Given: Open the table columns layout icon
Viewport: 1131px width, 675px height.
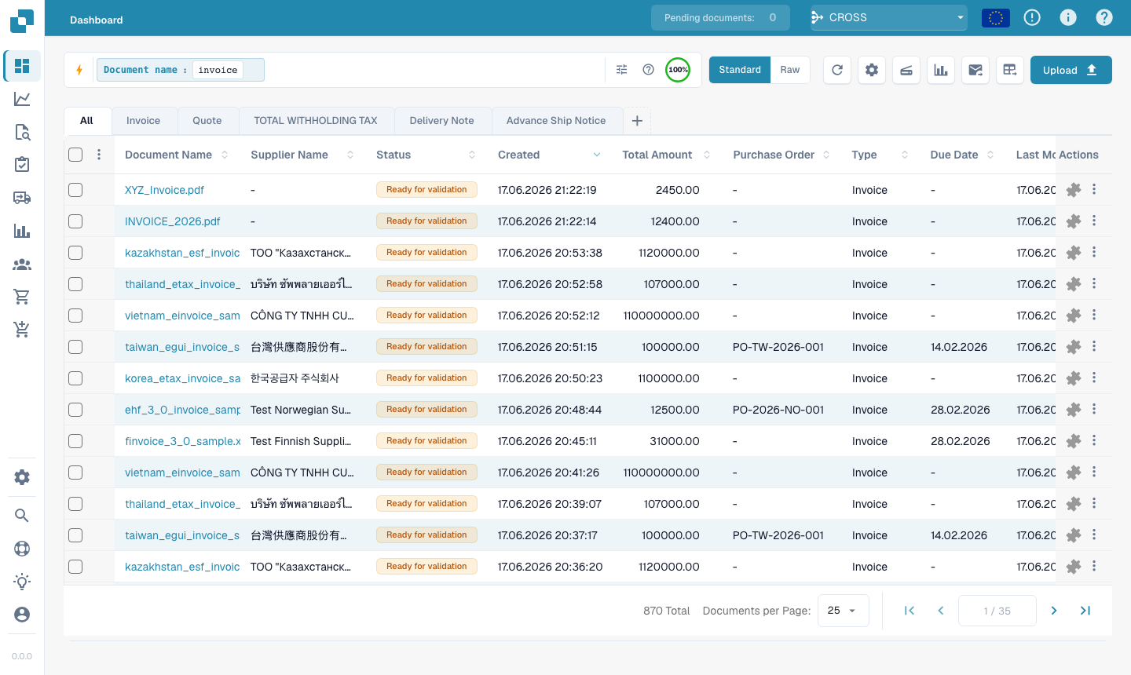Looking at the screenshot, I should [x=1010, y=70].
